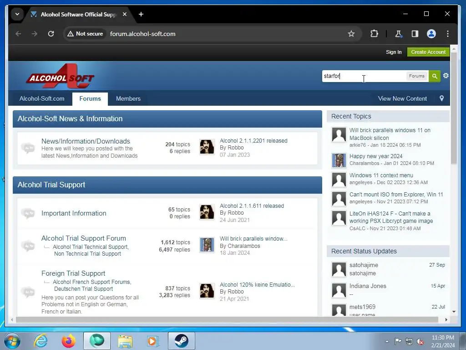This screenshot has width=466, height=350.
Task: Open Alcohol 2.1.1.2201 released topic
Action: (x=253, y=141)
